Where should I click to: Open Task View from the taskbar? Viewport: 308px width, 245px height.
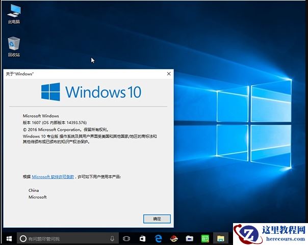click(126, 238)
